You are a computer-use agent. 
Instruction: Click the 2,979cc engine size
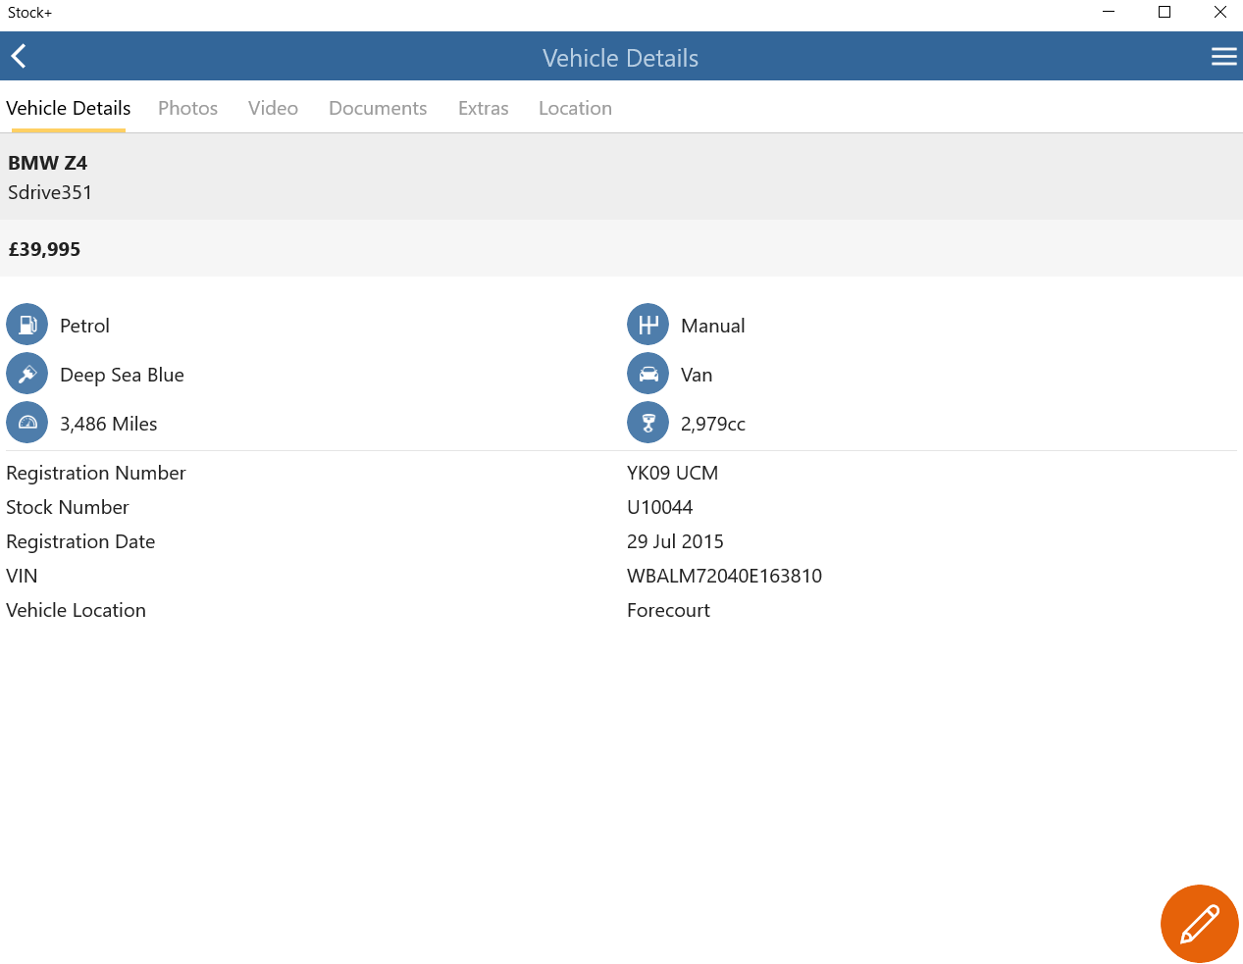tap(713, 424)
